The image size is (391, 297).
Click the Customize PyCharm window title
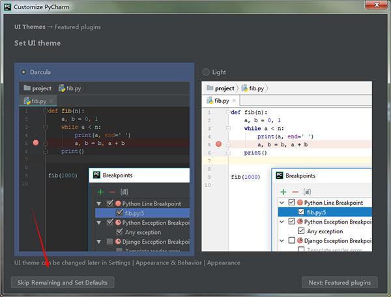click(42, 7)
